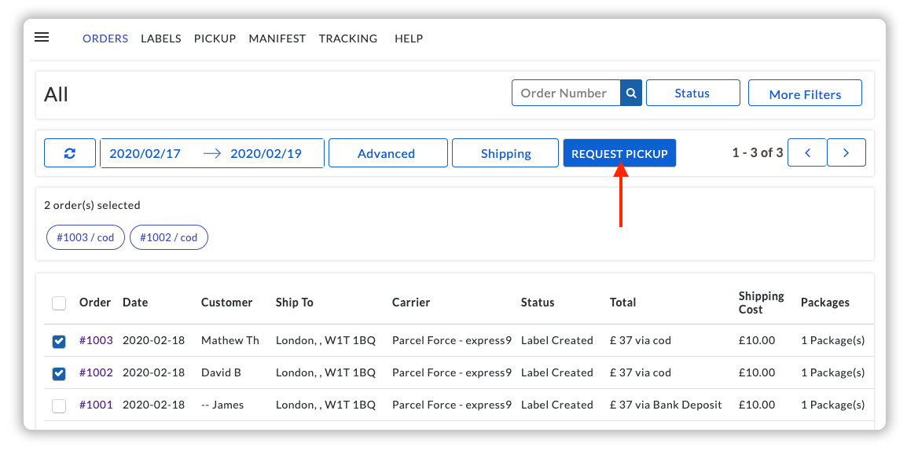Screen dimensions: 907x451
Task: Click into Order Number search field
Action: (x=567, y=93)
